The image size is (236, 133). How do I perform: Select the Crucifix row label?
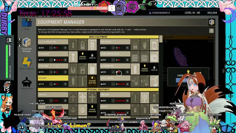[x=53, y=95]
